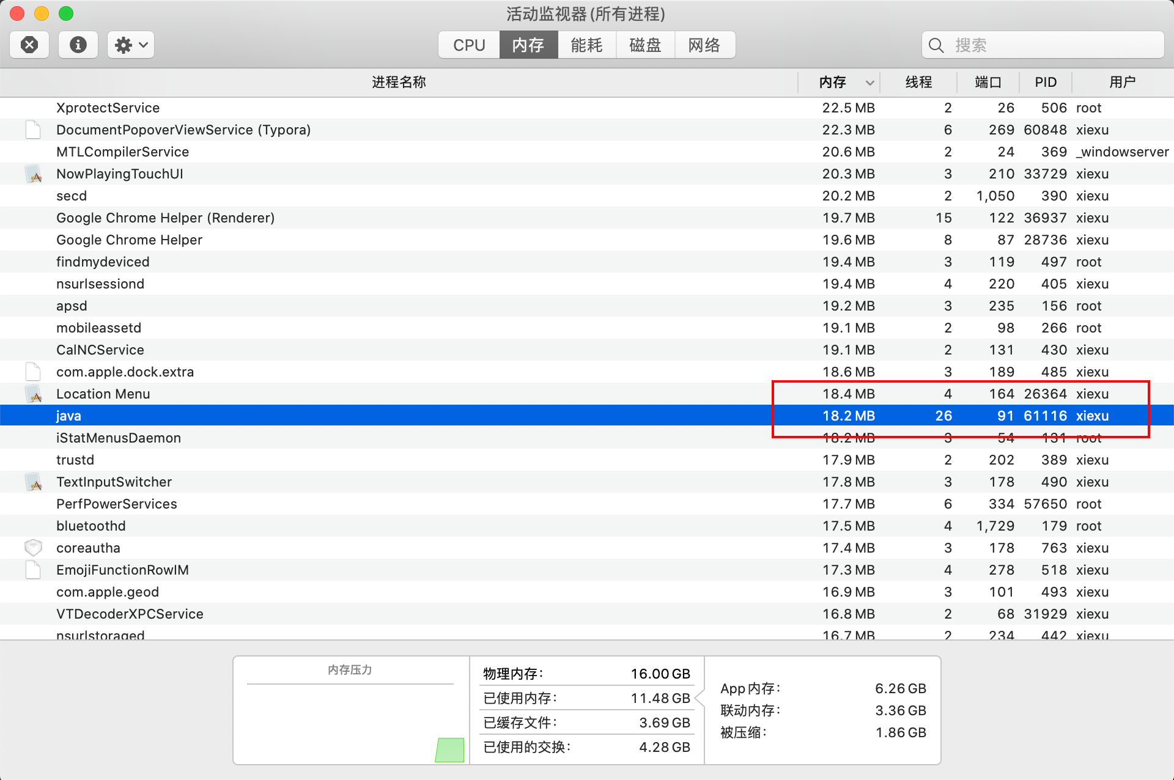Image resolution: width=1174 pixels, height=780 pixels.
Task: Open the process info inspector icon
Action: pyautogui.click(x=78, y=45)
